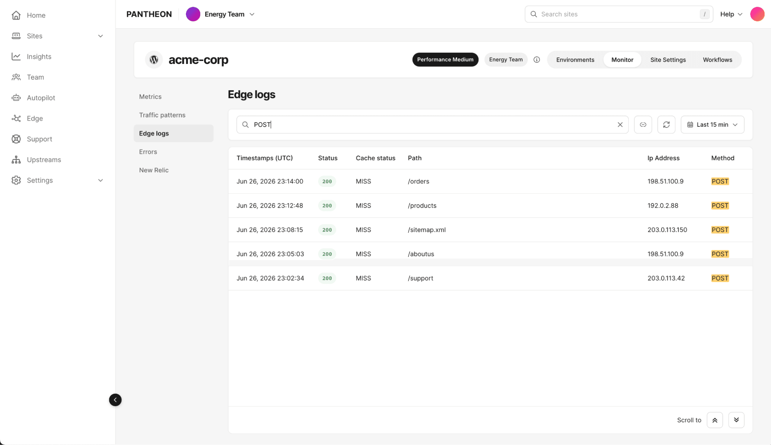Click the edge logs search field
This screenshot has width=771, height=445.
click(x=432, y=124)
